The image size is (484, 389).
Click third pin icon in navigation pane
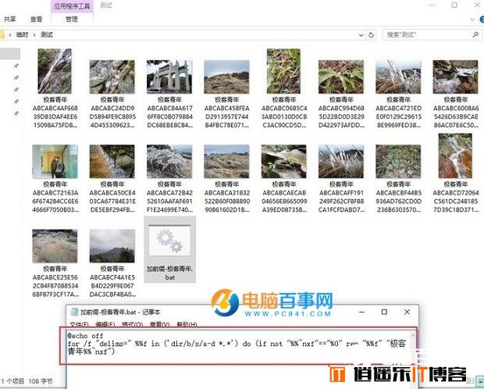(x=16, y=90)
